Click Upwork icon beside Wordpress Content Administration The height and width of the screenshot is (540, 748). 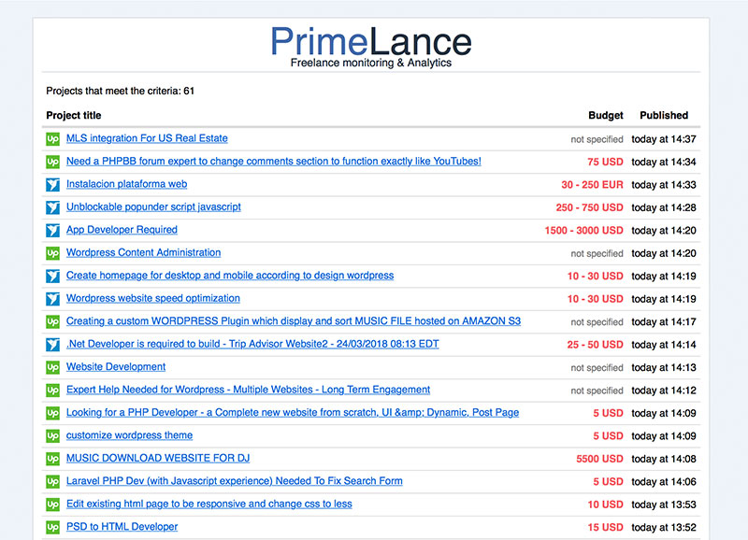52,253
